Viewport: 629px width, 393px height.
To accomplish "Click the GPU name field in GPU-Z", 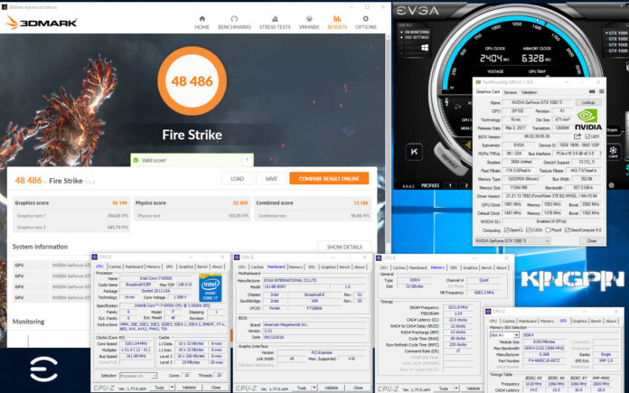I will pos(536,103).
